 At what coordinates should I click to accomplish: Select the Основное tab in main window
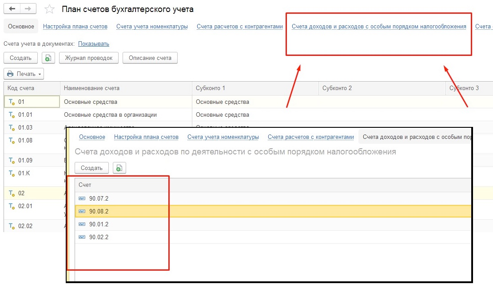[21, 26]
